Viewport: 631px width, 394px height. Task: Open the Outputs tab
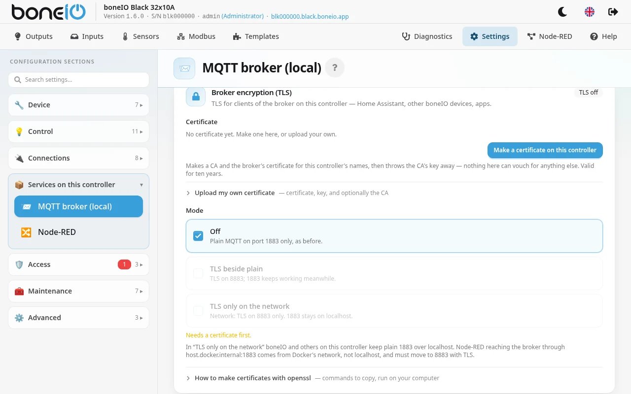pos(33,36)
